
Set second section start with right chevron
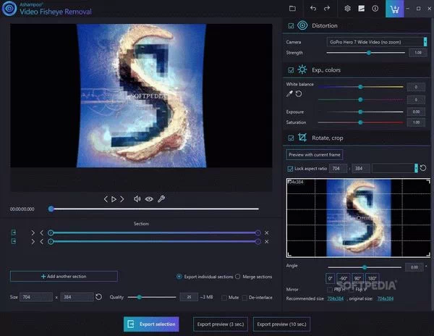tap(33, 242)
